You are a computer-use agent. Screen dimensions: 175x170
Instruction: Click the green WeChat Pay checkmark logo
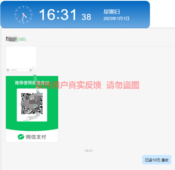[21, 137]
